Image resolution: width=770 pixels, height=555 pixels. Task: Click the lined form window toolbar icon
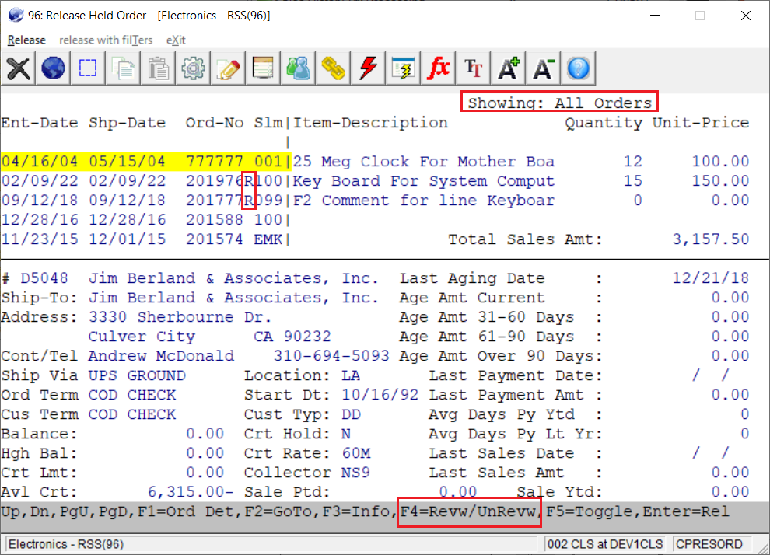coord(263,68)
